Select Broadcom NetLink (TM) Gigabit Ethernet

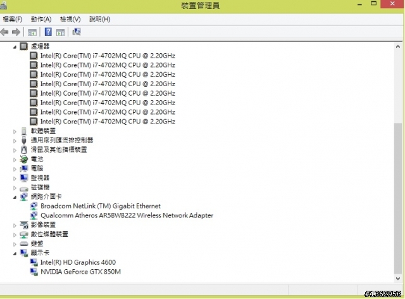(x=101, y=206)
